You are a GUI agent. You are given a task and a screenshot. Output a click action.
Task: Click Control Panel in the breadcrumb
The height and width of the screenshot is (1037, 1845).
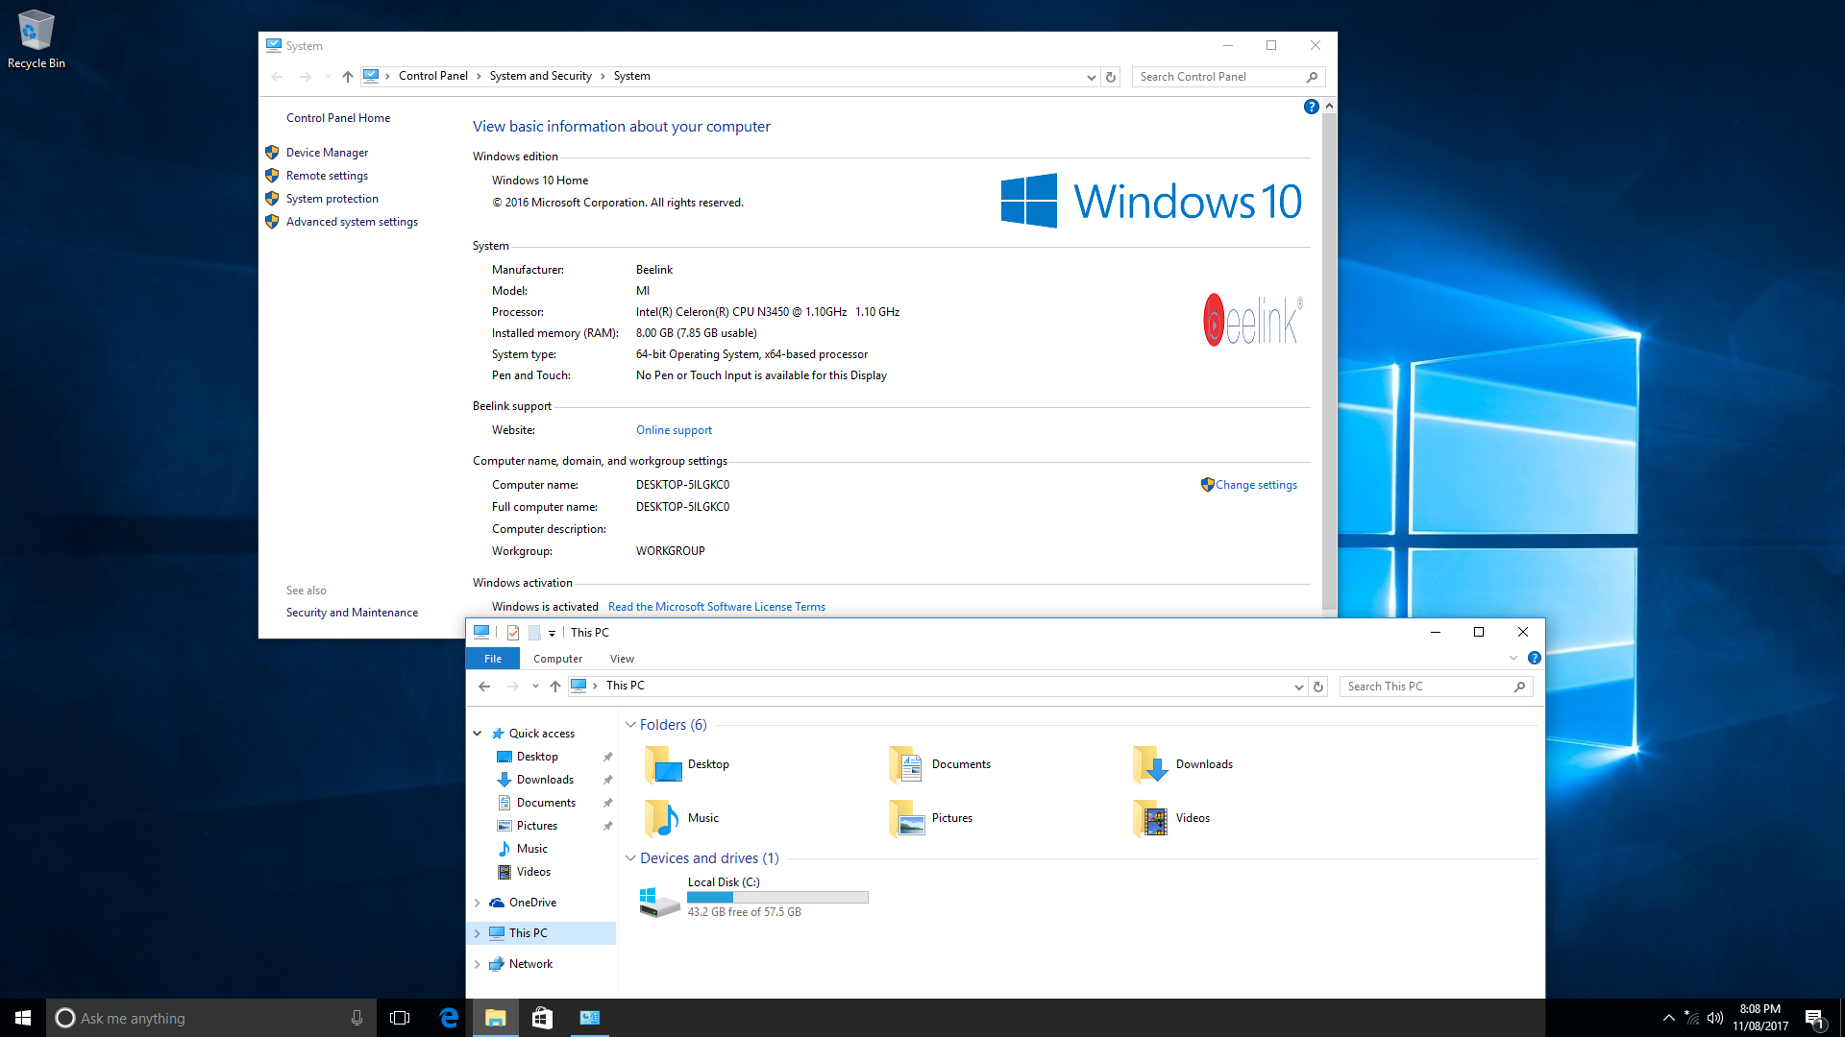point(433,76)
